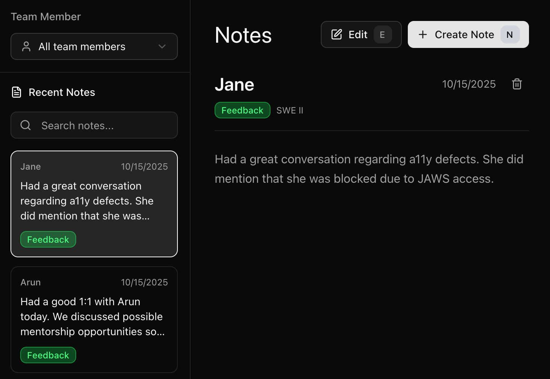This screenshot has height=379, width=550.
Task: Click the plus icon on Create Note
Action: pyautogui.click(x=423, y=34)
